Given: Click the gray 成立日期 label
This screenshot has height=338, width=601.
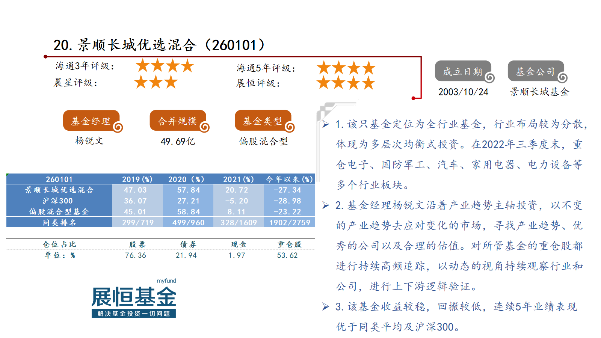Looking at the screenshot, I should pos(462,71).
